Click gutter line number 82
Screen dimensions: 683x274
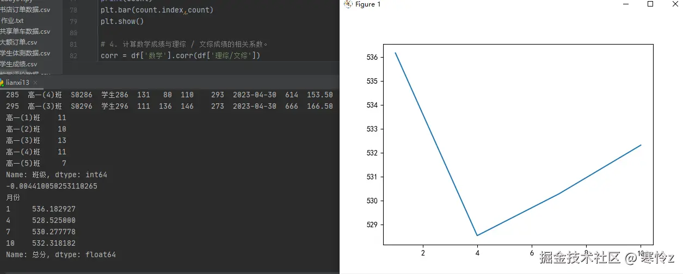(x=73, y=55)
